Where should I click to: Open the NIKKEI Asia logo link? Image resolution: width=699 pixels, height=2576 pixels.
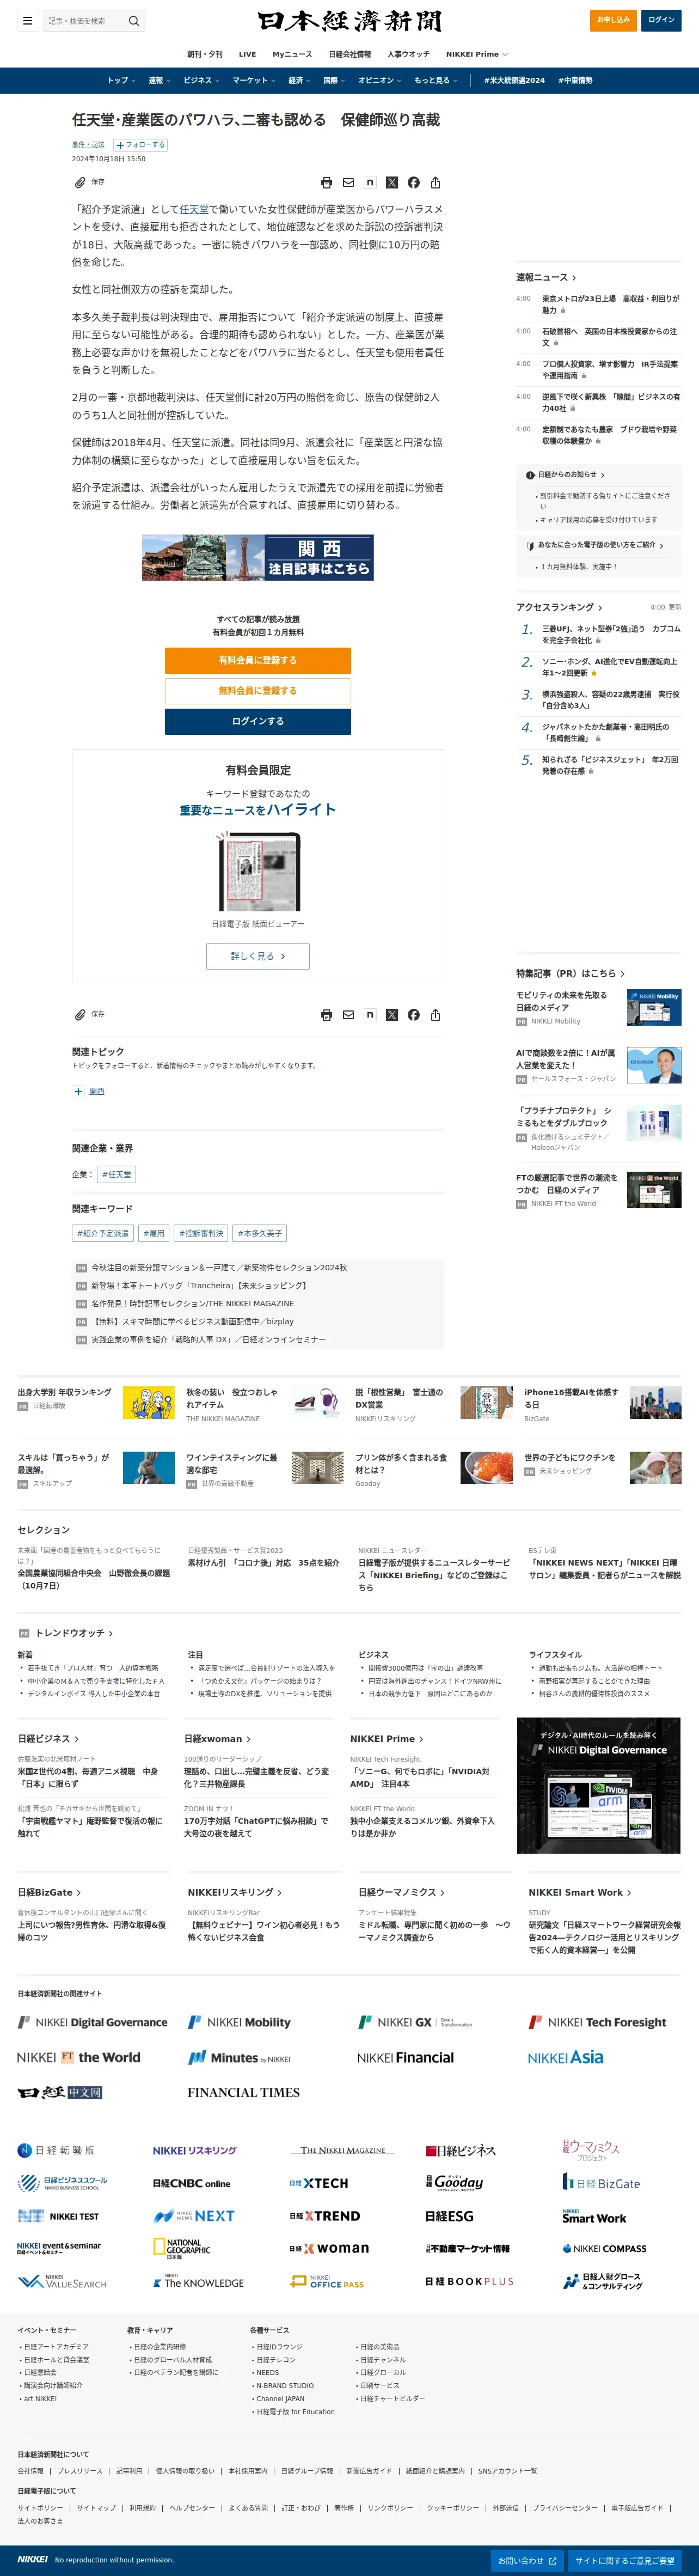(x=565, y=2057)
